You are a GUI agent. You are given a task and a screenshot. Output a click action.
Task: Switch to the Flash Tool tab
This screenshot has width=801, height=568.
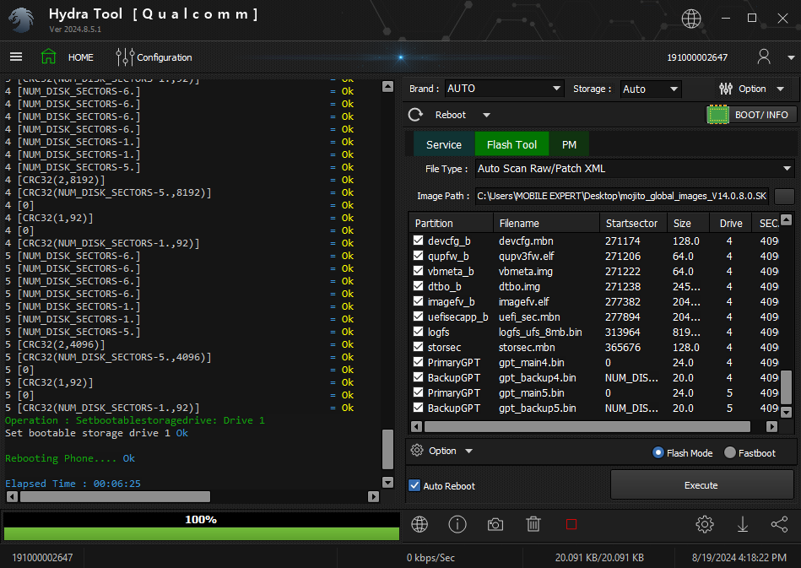[x=511, y=144]
